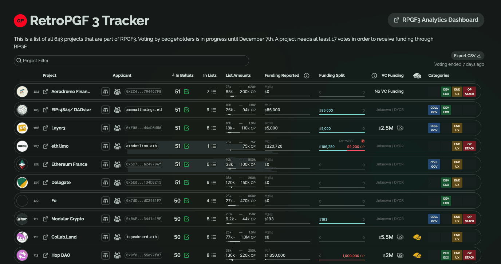The width and height of the screenshot is (501, 264).
Task: Click the group people icon in Delegate row
Action: 117,183
